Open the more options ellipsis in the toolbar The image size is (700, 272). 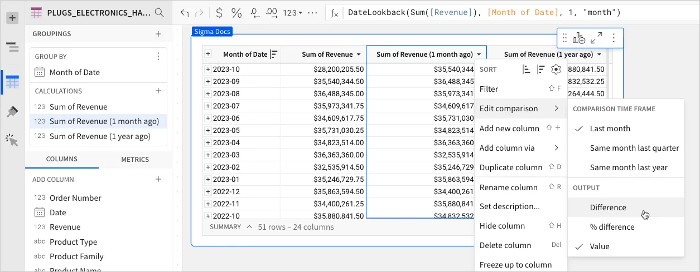(x=312, y=13)
